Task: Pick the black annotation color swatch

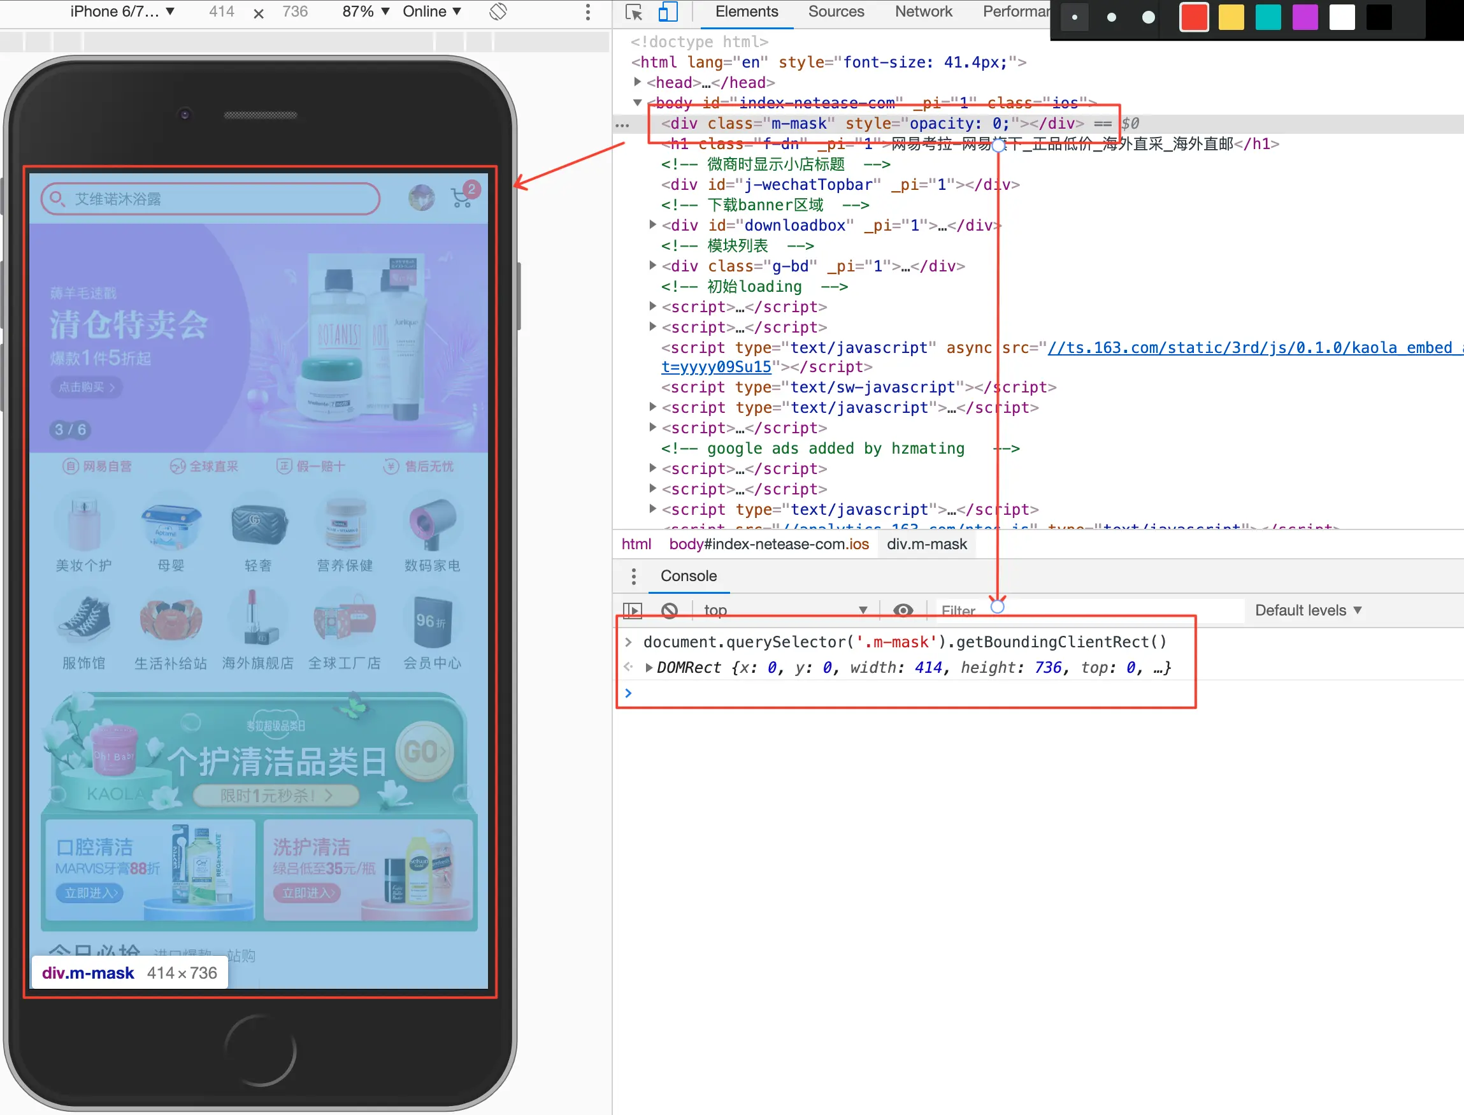Action: point(1379,18)
